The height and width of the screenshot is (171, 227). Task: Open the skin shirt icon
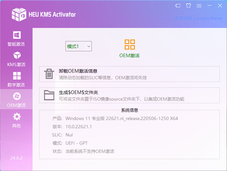(x=188, y=5)
